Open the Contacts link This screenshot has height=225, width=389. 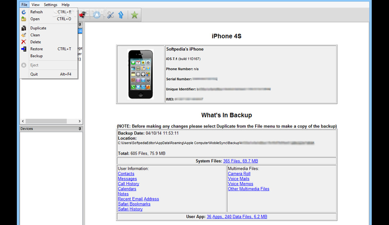coord(126,174)
